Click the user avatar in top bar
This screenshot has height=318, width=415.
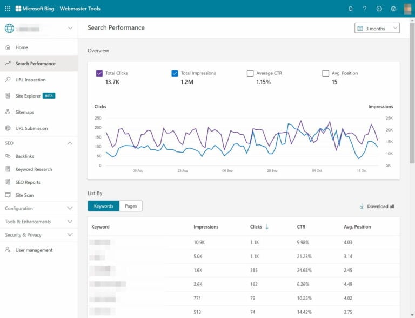coord(407,9)
